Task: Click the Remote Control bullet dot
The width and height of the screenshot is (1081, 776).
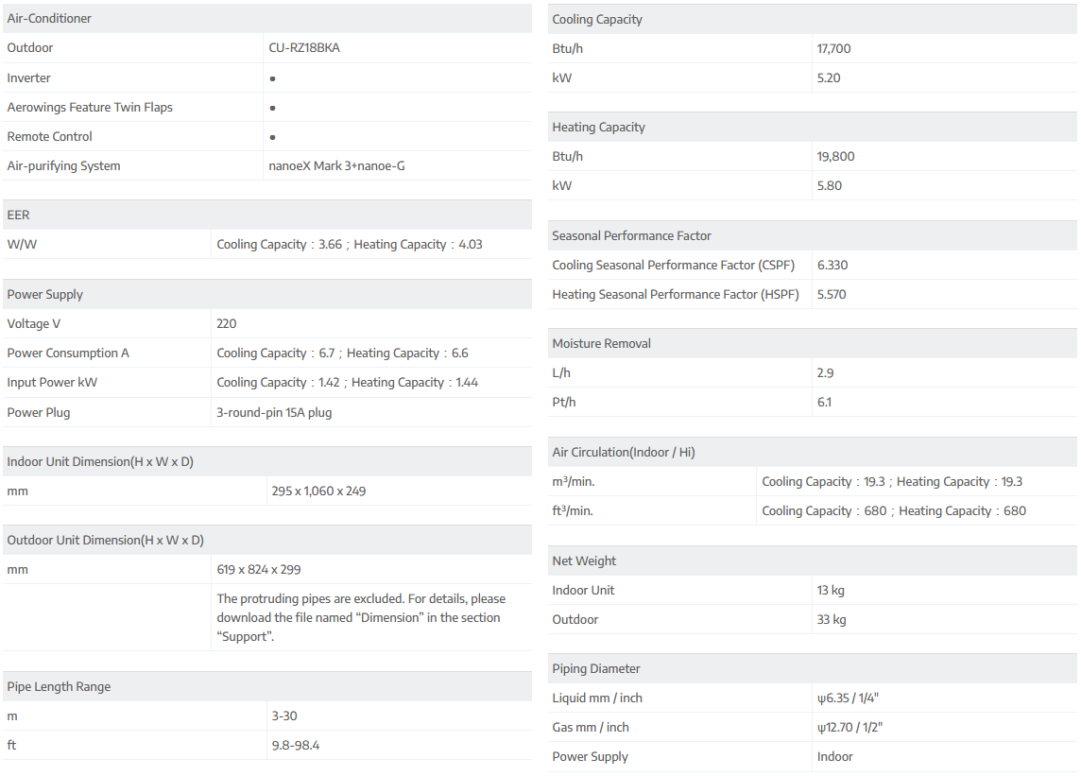Action: pyautogui.click(x=273, y=137)
